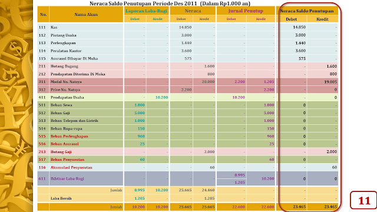Select the purple account name 'Ikhtisar Laba-Rugi'

67,179
